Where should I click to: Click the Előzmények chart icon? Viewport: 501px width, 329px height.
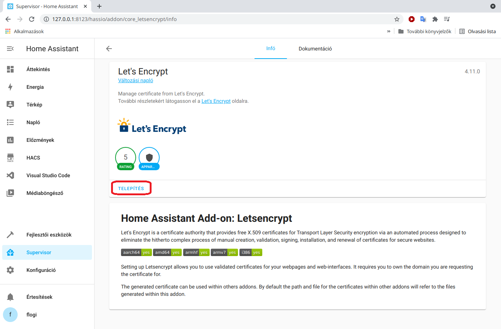10,140
